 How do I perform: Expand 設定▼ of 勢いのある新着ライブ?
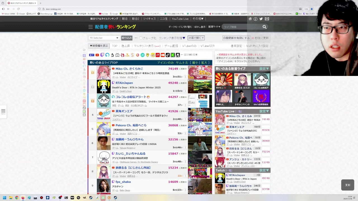(x=264, y=69)
